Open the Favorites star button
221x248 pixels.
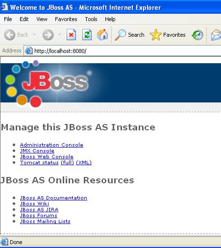click(168, 35)
